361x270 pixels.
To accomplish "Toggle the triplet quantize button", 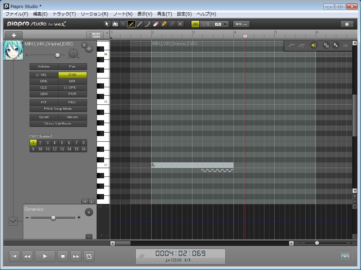I will click(x=218, y=24).
